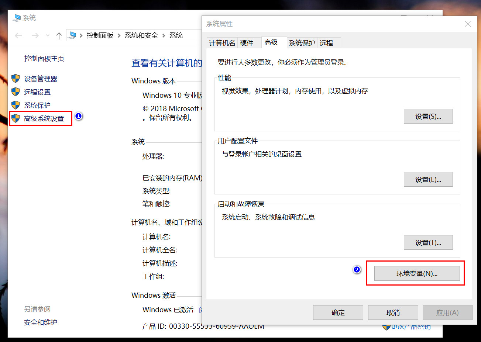This screenshot has height=342, width=481.
Task: Click 设置(S)... in the 性能 section
Action: click(x=428, y=116)
